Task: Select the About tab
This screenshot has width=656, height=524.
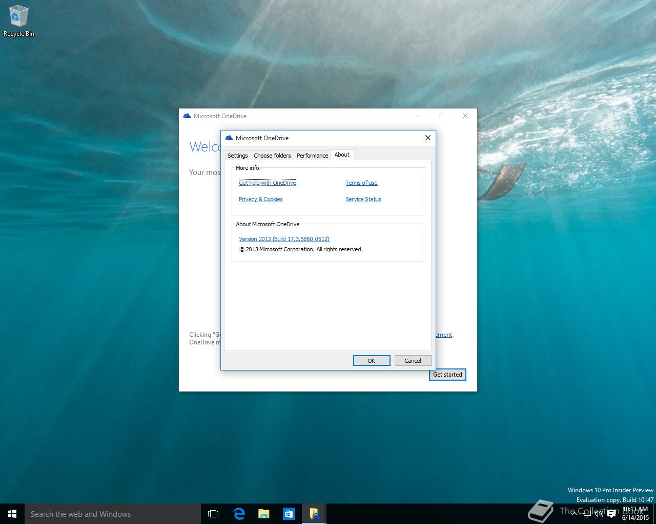Action: pyautogui.click(x=342, y=155)
